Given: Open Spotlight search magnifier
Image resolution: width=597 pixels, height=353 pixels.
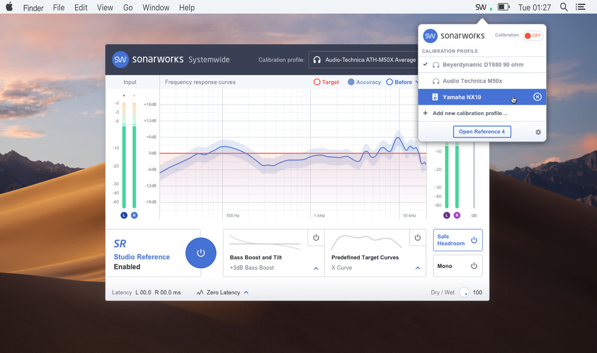Looking at the screenshot, I should point(564,7).
